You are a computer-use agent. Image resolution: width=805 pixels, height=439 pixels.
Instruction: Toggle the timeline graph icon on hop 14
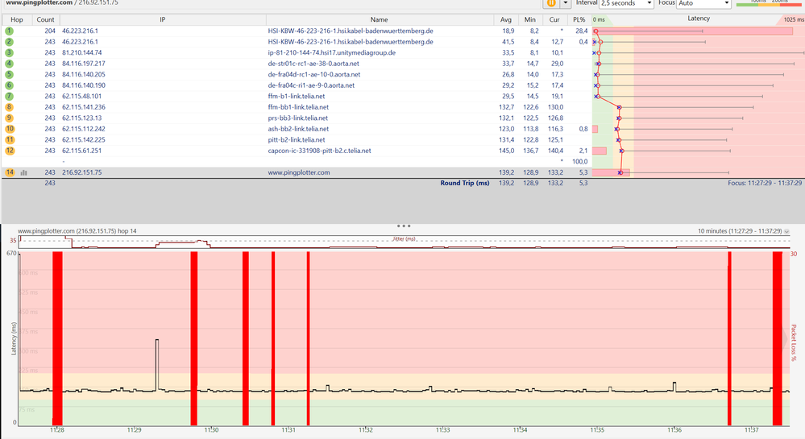[x=23, y=172]
